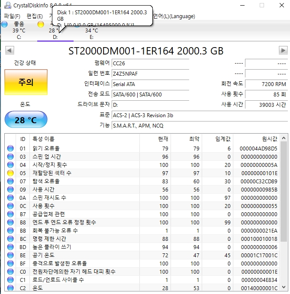Click the yellow status circle for drive D:
This screenshot has height=294, width=290.
(x=41, y=24)
